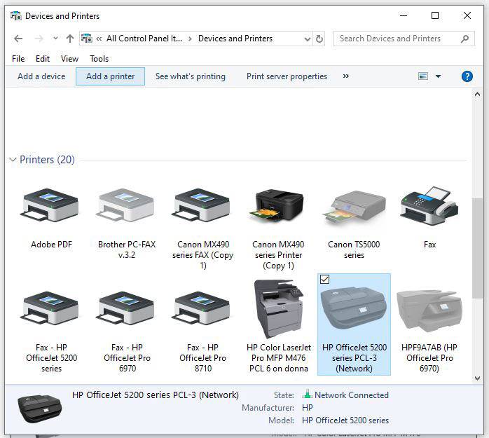Expand the toolbar overflow chevron
This screenshot has height=438, width=489.
tap(346, 76)
